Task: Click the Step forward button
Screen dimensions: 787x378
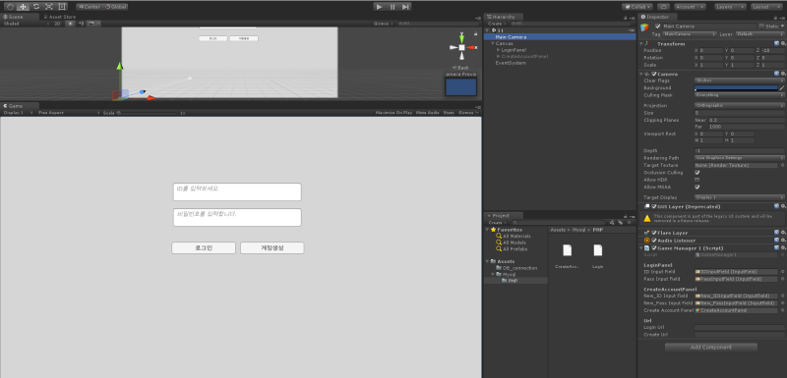Action: tap(405, 7)
